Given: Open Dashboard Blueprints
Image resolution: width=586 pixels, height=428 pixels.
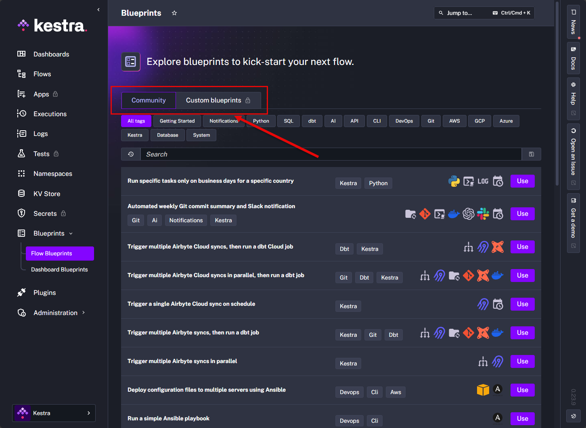Looking at the screenshot, I should (59, 269).
